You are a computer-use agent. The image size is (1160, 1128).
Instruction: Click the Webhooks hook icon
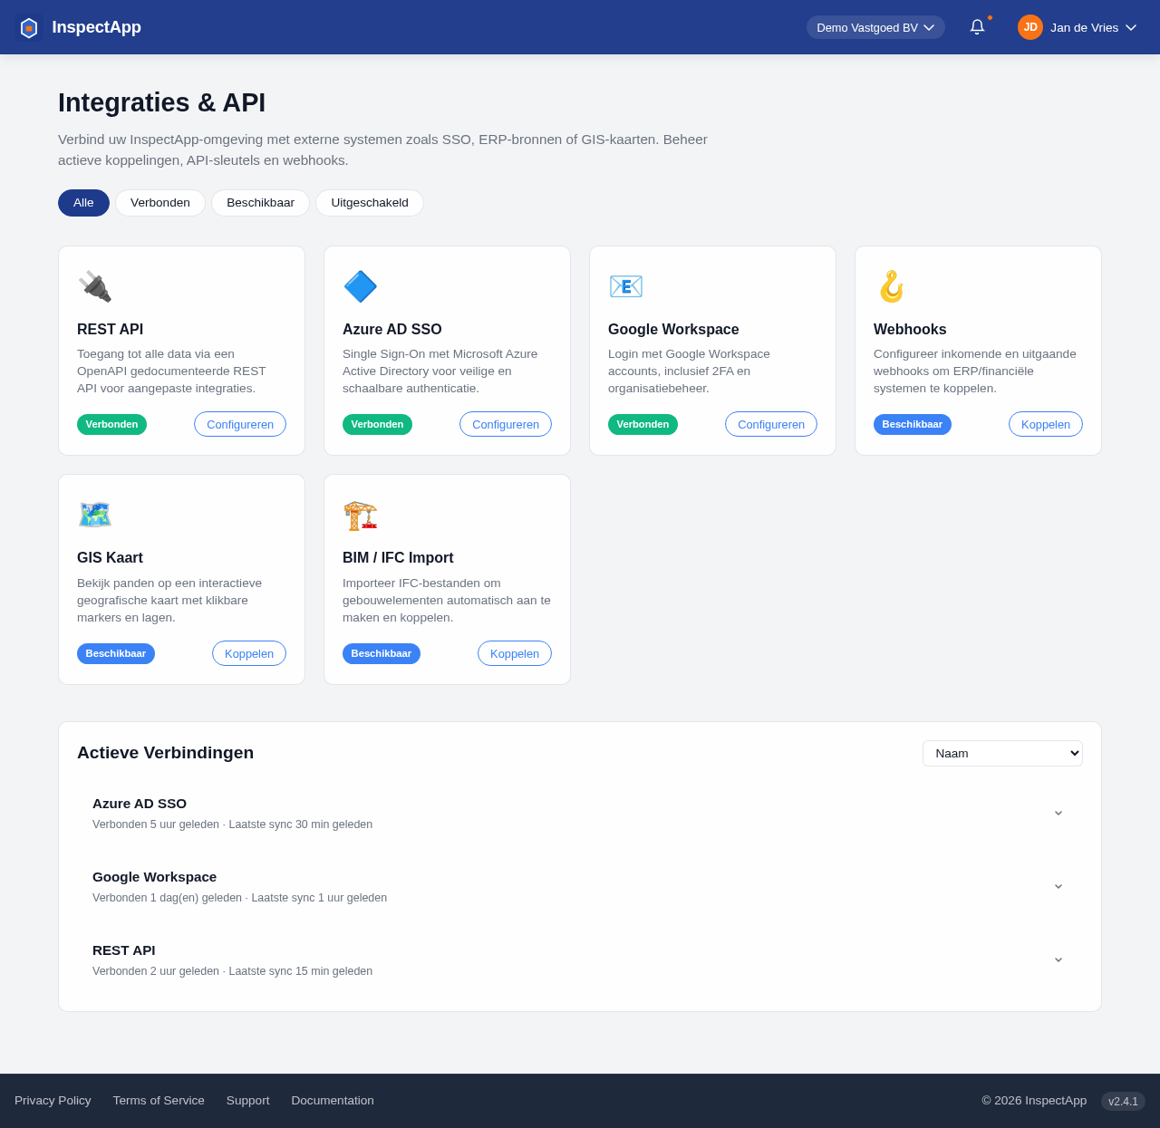891,286
